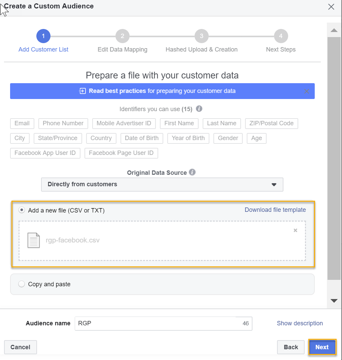Click the info icon next to Original Data Source
This screenshot has height=360, width=342.
point(192,172)
